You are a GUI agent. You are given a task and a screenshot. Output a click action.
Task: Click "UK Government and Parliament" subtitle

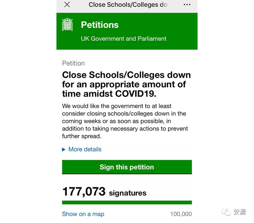(x=124, y=39)
